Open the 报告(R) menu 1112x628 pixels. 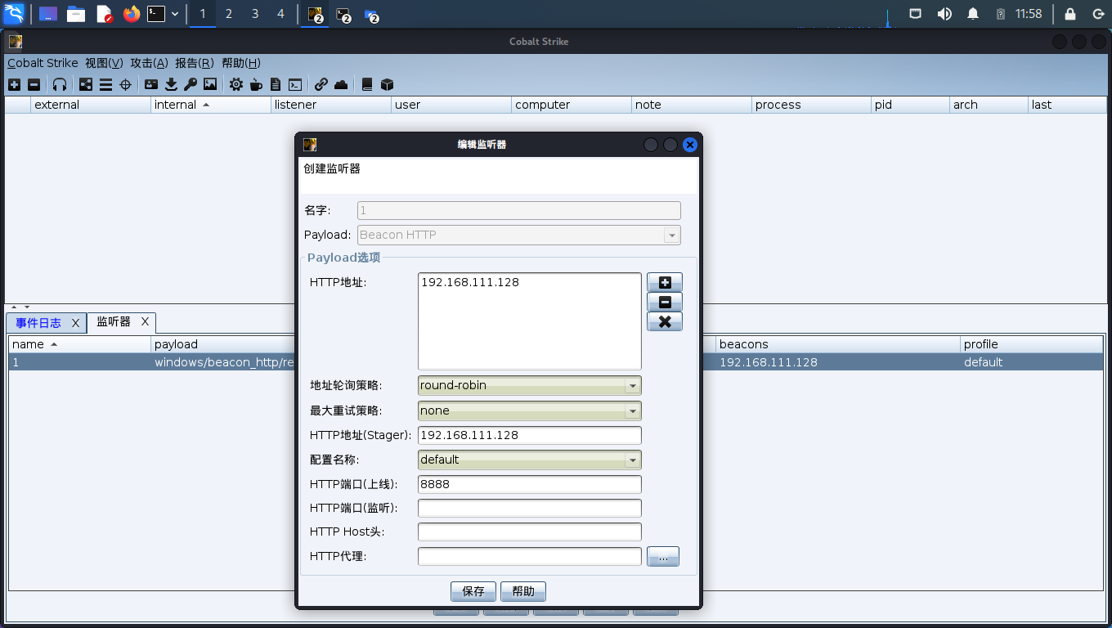pos(195,63)
